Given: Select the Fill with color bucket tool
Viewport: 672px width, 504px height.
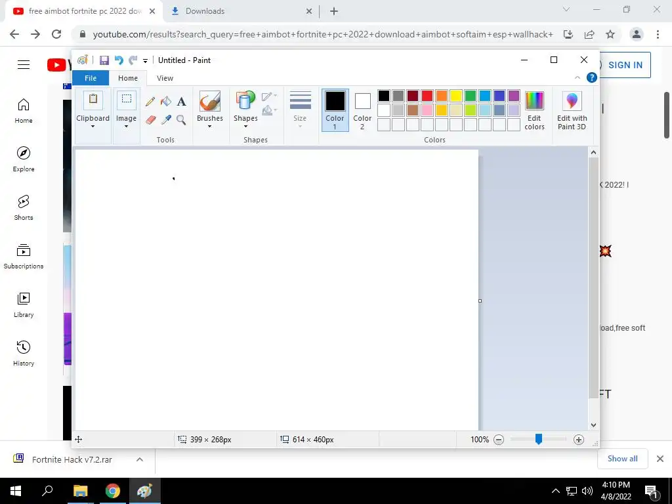Looking at the screenshot, I should click(166, 102).
